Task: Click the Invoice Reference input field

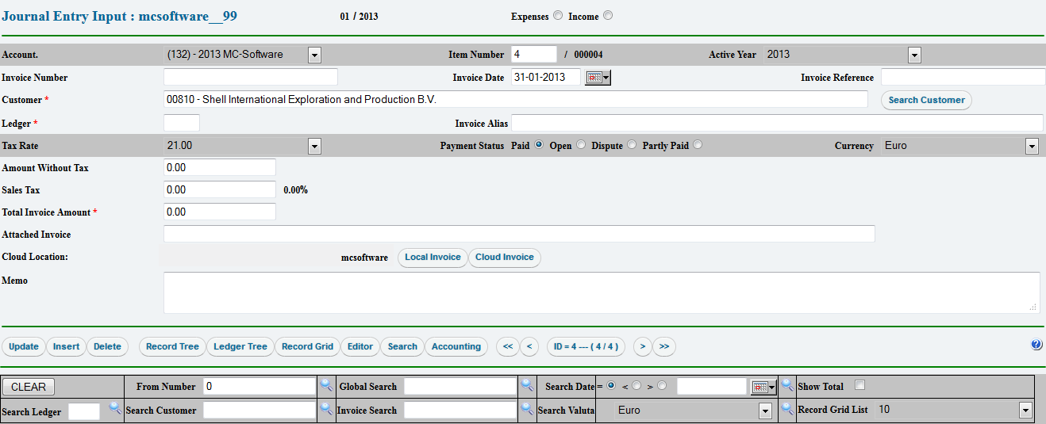Action: tap(963, 77)
